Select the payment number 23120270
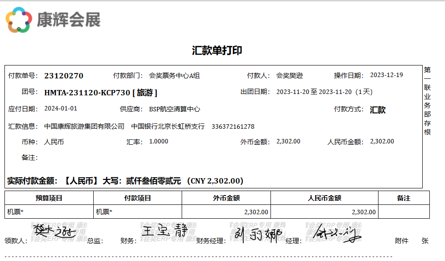The height and width of the screenshot is (261, 445). (x=64, y=76)
